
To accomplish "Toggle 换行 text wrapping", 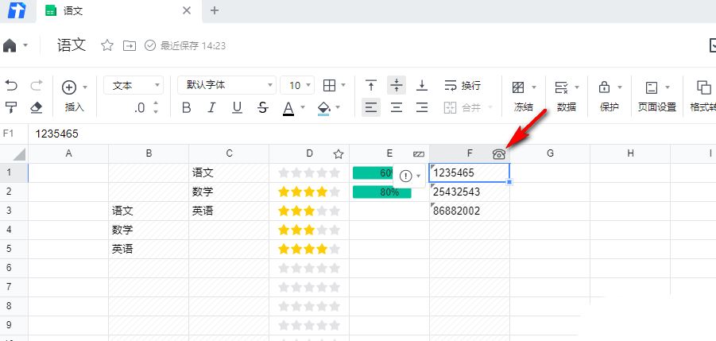I will 462,85.
